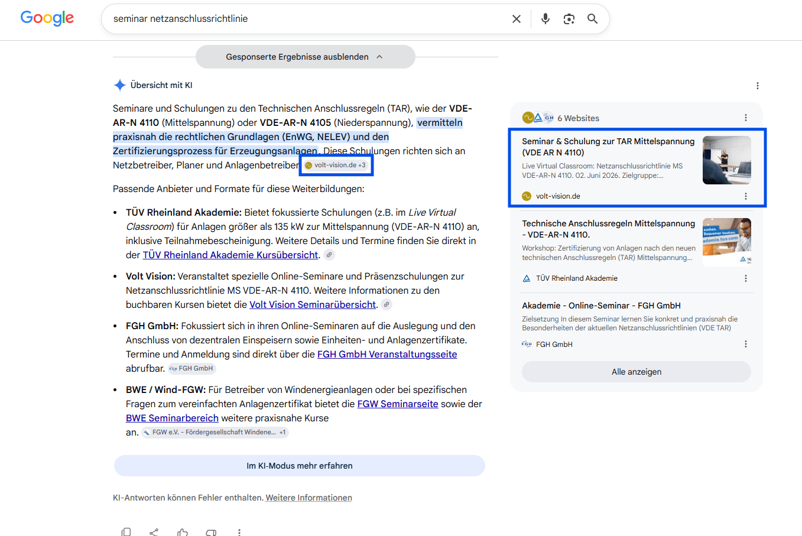The height and width of the screenshot is (536, 802).
Task: Copy the AI answer with the copy icon
Action: 126,532
